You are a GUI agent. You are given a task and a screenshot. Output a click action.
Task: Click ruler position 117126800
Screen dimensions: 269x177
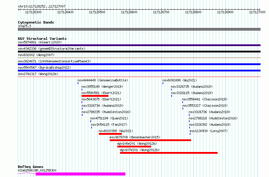click(x=193, y=12)
